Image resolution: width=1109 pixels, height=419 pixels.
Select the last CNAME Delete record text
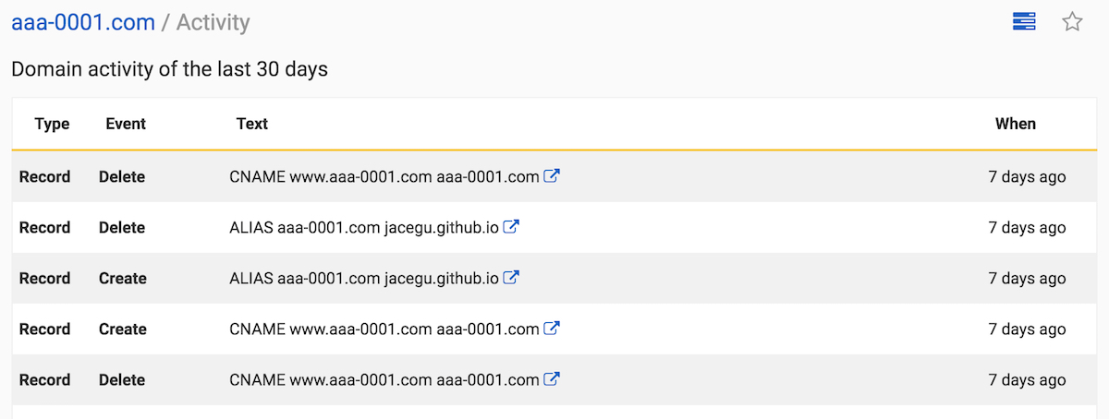point(384,380)
